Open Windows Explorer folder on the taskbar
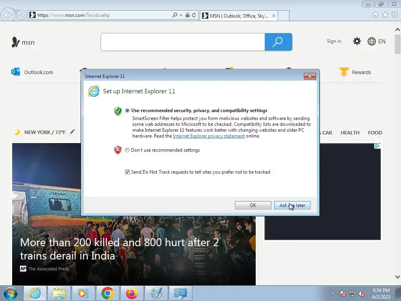 [59, 293]
